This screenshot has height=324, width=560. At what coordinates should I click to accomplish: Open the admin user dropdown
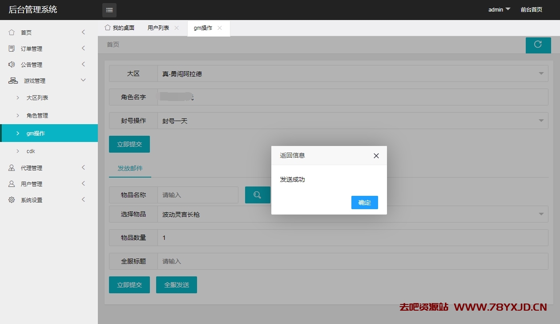click(x=499, y=9)
